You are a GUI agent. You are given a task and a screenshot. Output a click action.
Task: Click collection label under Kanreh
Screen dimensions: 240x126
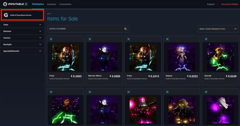(214, 79)
